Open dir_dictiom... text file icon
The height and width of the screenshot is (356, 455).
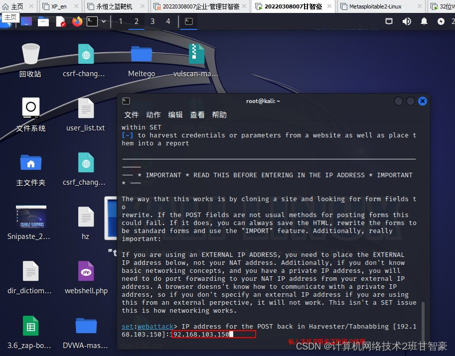[30, 271]
